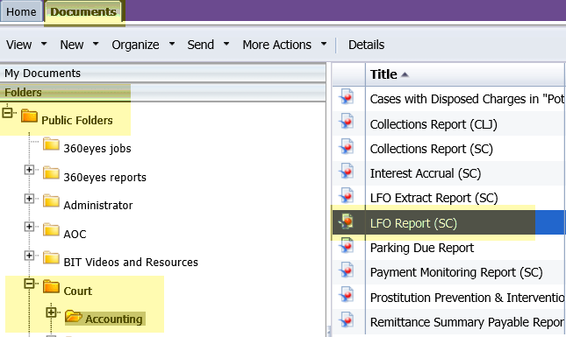Click the New dropdown arrow

tap(96, 44)
